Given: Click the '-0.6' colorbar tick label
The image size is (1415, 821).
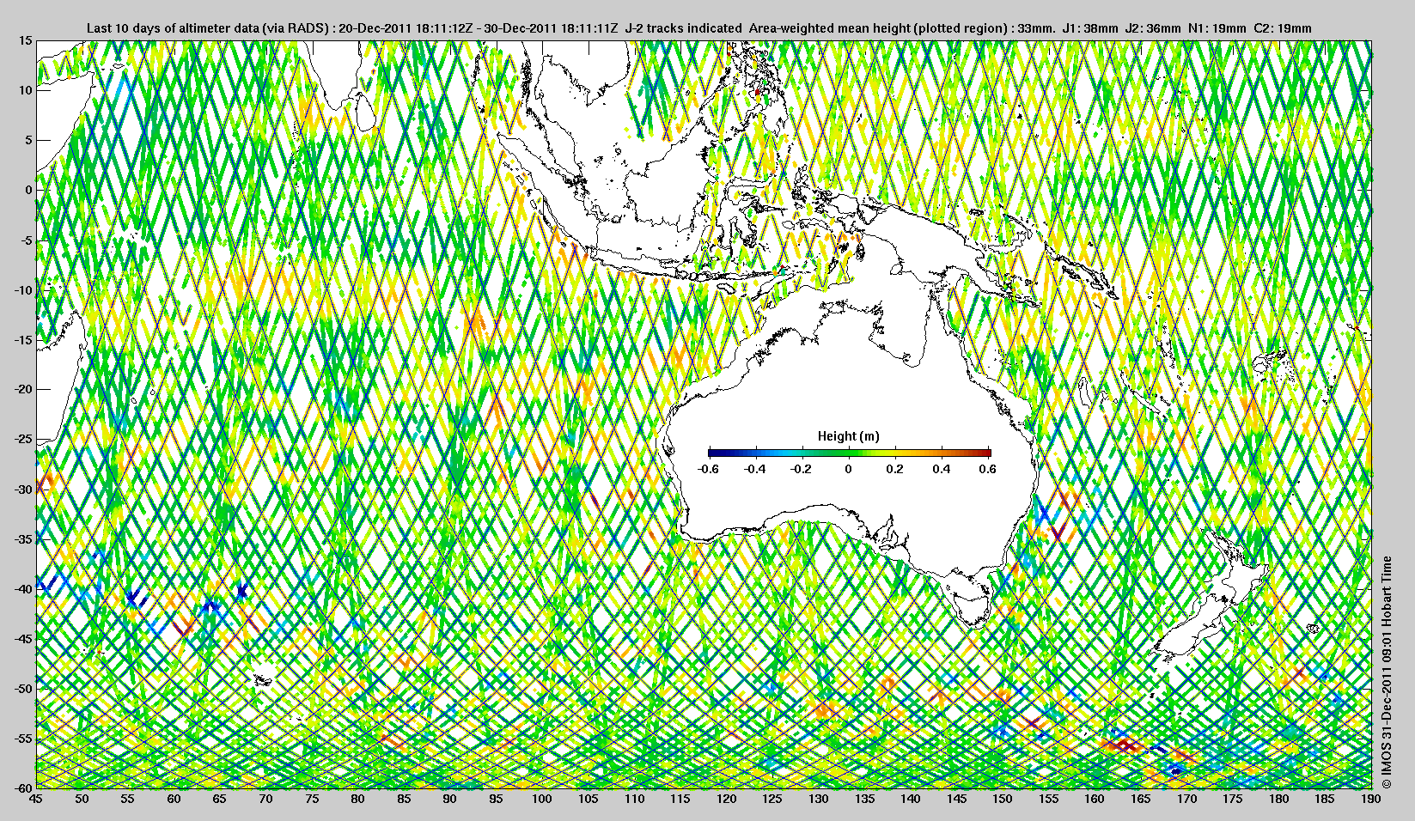Looking at the screenshot, I should coord(709,469).
